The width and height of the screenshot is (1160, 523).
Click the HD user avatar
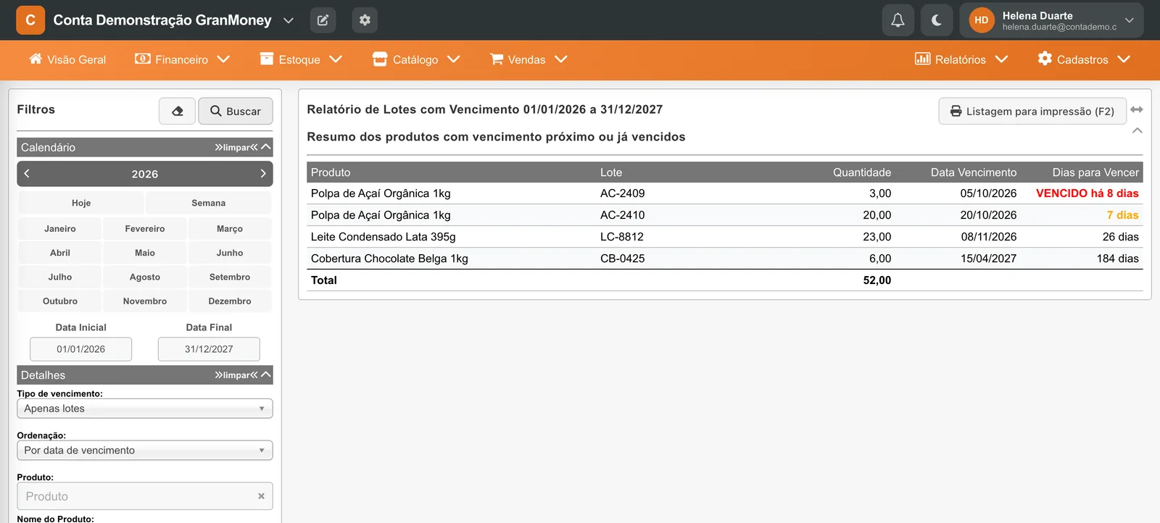coord(982,20)
